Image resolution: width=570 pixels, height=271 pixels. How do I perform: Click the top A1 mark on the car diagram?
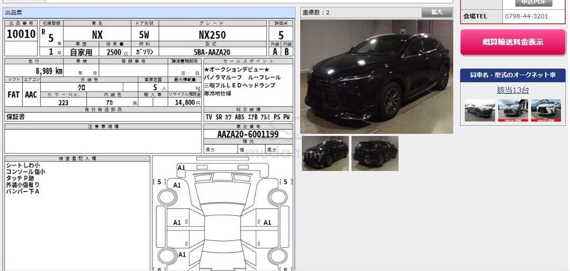181,168
